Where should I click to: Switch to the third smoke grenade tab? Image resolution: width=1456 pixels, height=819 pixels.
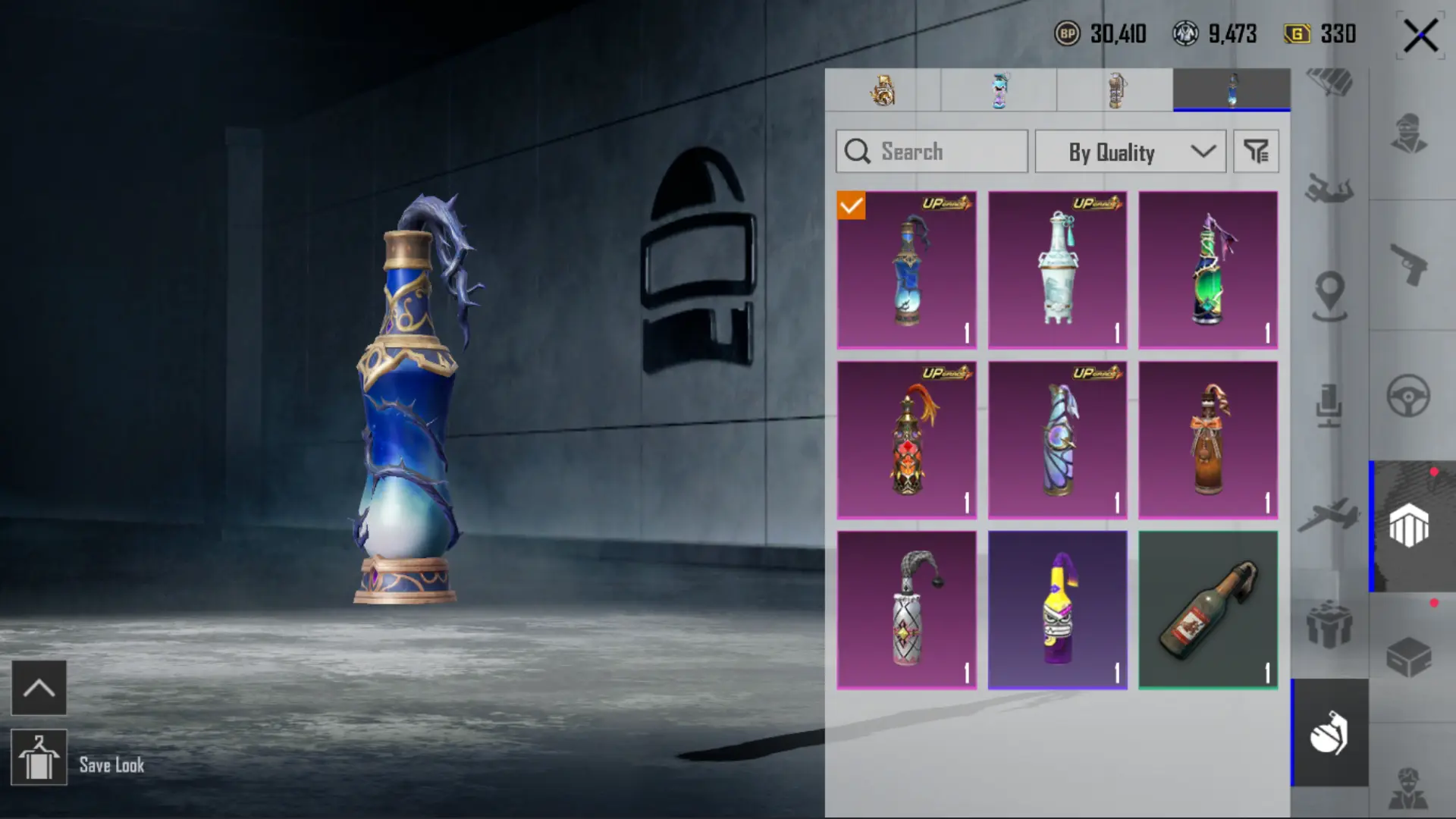click(1115, 90)
